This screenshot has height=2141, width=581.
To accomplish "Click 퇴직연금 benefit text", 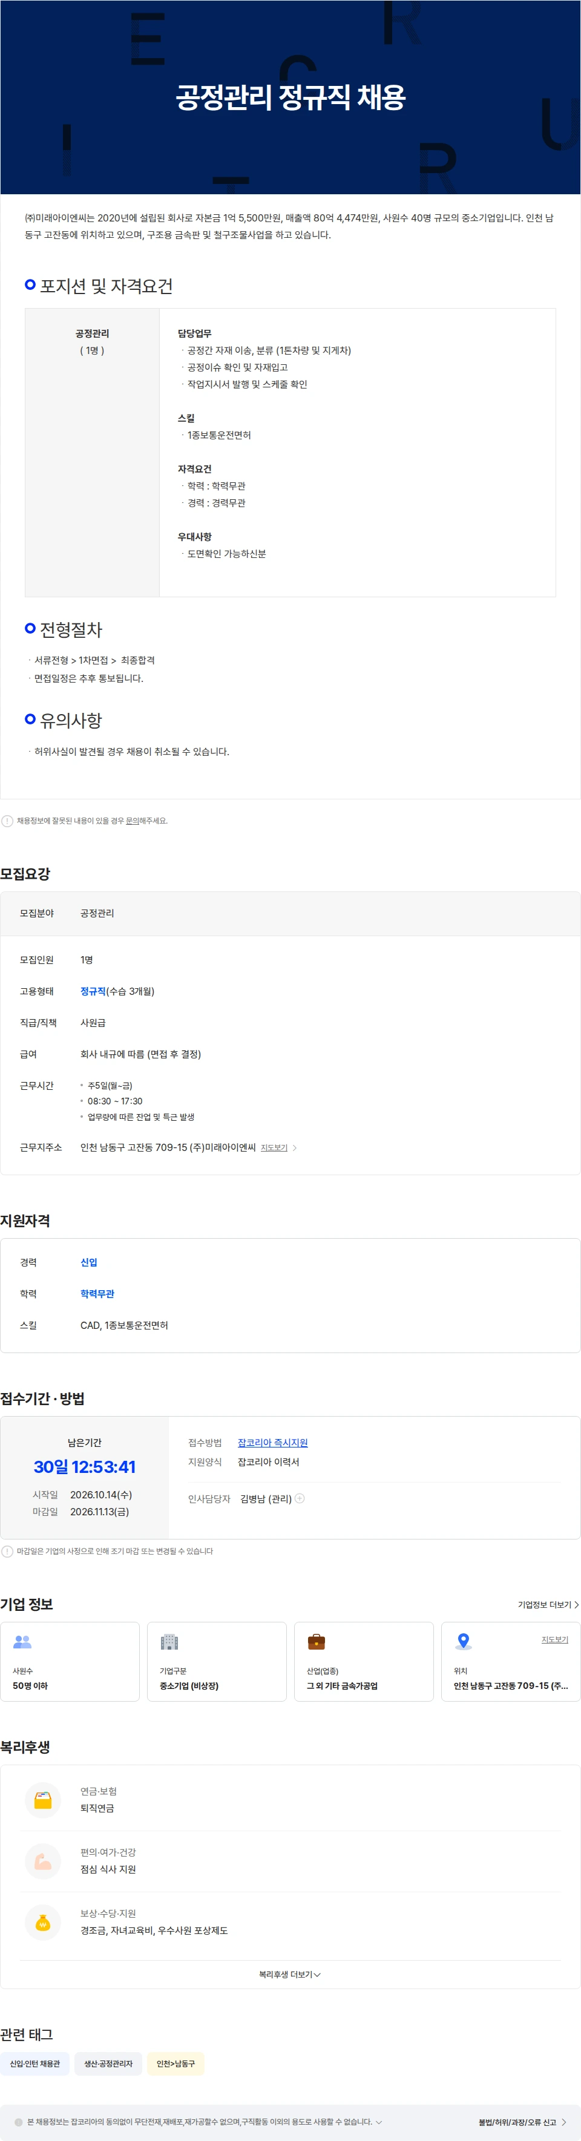I will click(x=97, y=1809).
